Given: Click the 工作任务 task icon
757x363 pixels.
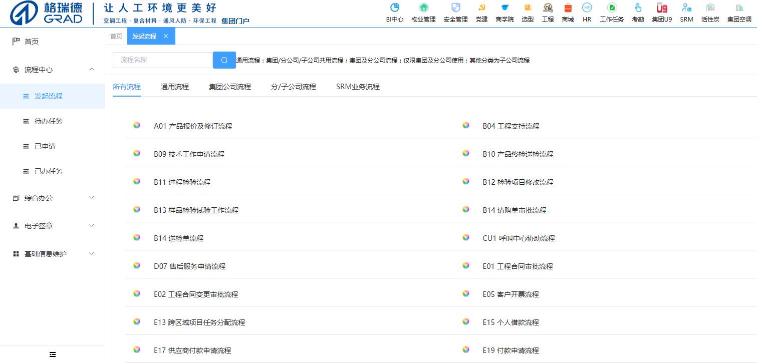Looking at the screenshot, I should point(612,8).
